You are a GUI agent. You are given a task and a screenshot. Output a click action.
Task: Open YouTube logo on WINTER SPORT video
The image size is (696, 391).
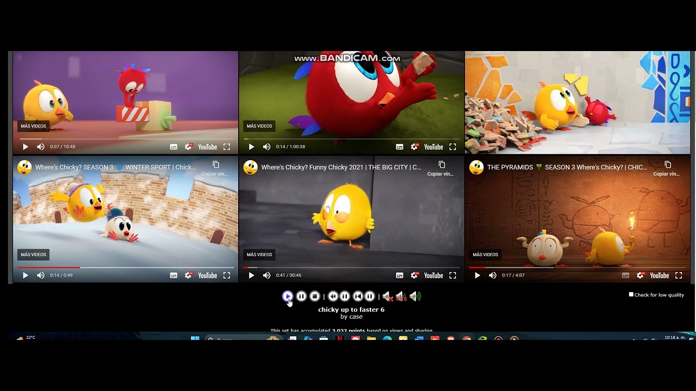click(207, 275)
